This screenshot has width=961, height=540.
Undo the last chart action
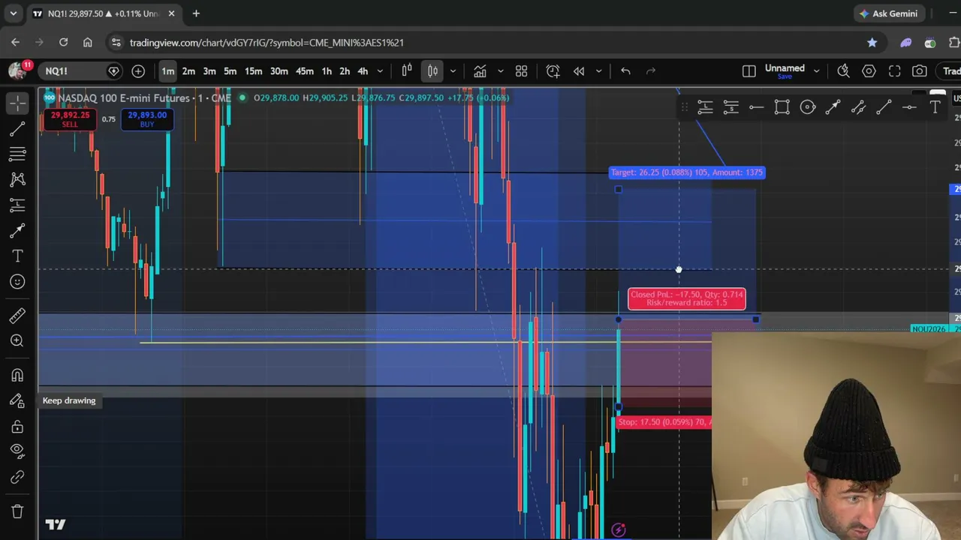click(625, 71)
